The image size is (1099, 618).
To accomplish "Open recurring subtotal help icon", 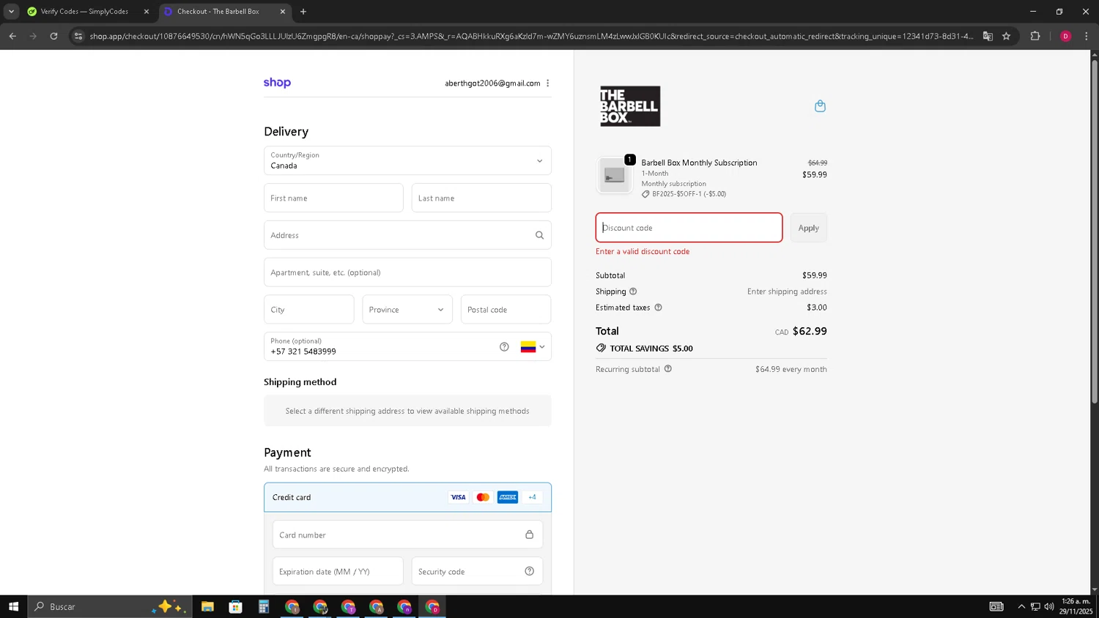I will pyautogui.click(x=667, y=369).
